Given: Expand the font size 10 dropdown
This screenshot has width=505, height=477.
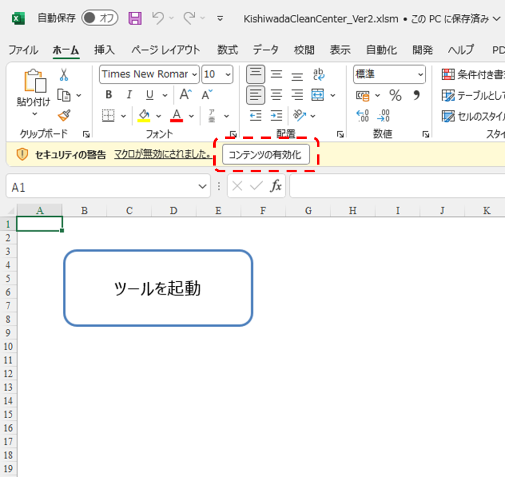Looking at the screenshot, I should pyautogui.click(x=228, y=75).
